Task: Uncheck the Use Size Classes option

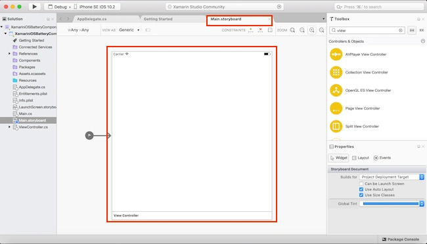Action: click(361, 195)
